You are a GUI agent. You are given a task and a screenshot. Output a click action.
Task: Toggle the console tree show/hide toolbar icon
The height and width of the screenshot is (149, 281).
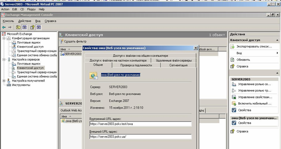pyautogui.click(x=24, y=27)
